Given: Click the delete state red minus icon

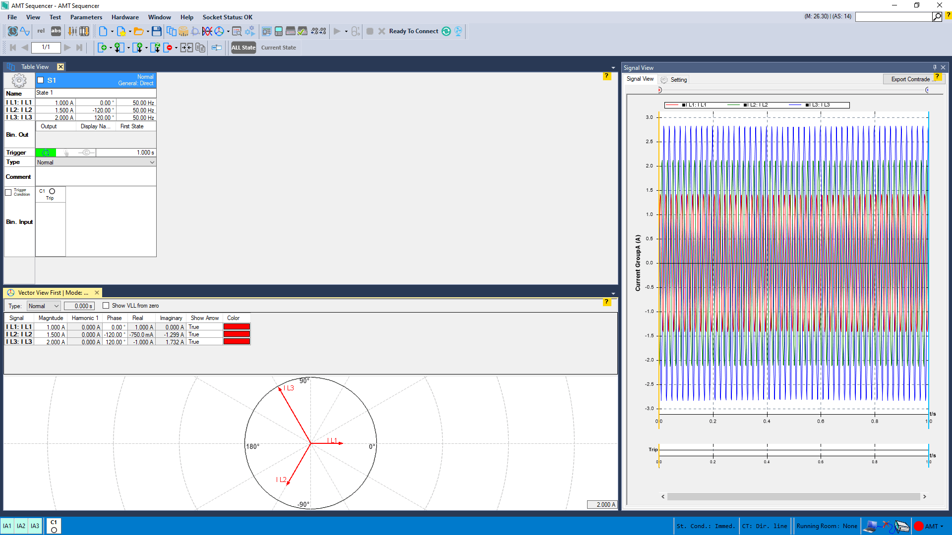Looking at the screenshot, I should [169, 48].
